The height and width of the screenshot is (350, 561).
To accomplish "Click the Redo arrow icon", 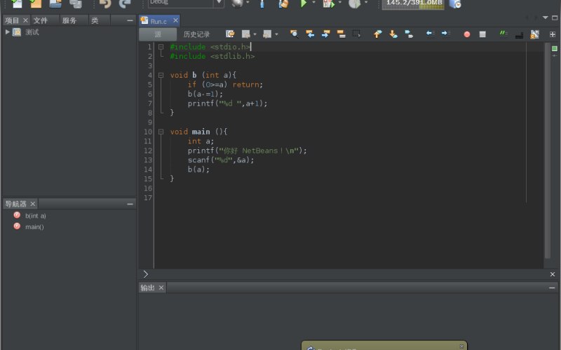I will [x=125, y=3].
